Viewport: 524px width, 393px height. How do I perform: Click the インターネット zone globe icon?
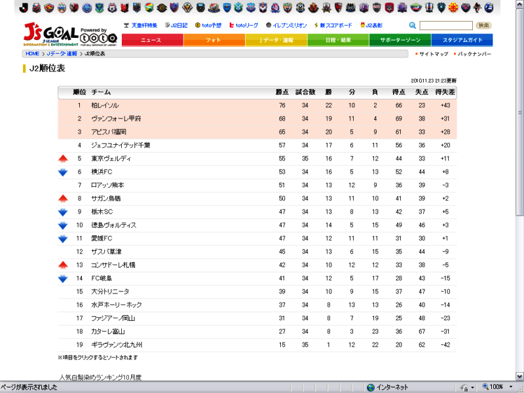[370, 387]
